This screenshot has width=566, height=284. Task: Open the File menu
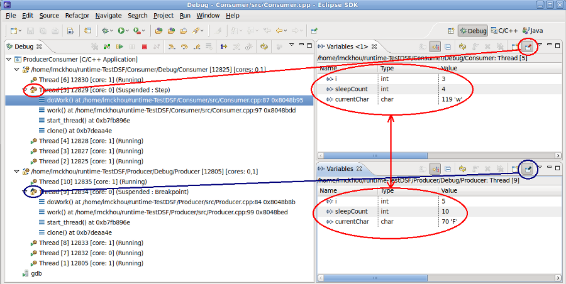click(11, 16)
